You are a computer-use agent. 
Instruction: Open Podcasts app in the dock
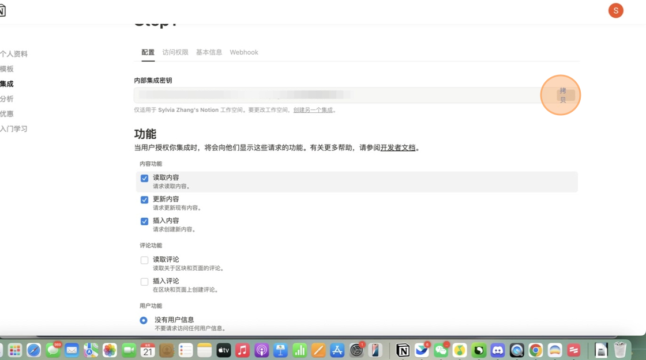[x=261, y=351]
